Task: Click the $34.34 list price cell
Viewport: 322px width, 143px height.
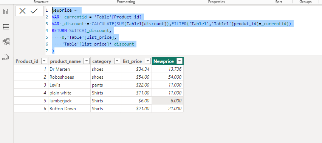Action: 136,69
